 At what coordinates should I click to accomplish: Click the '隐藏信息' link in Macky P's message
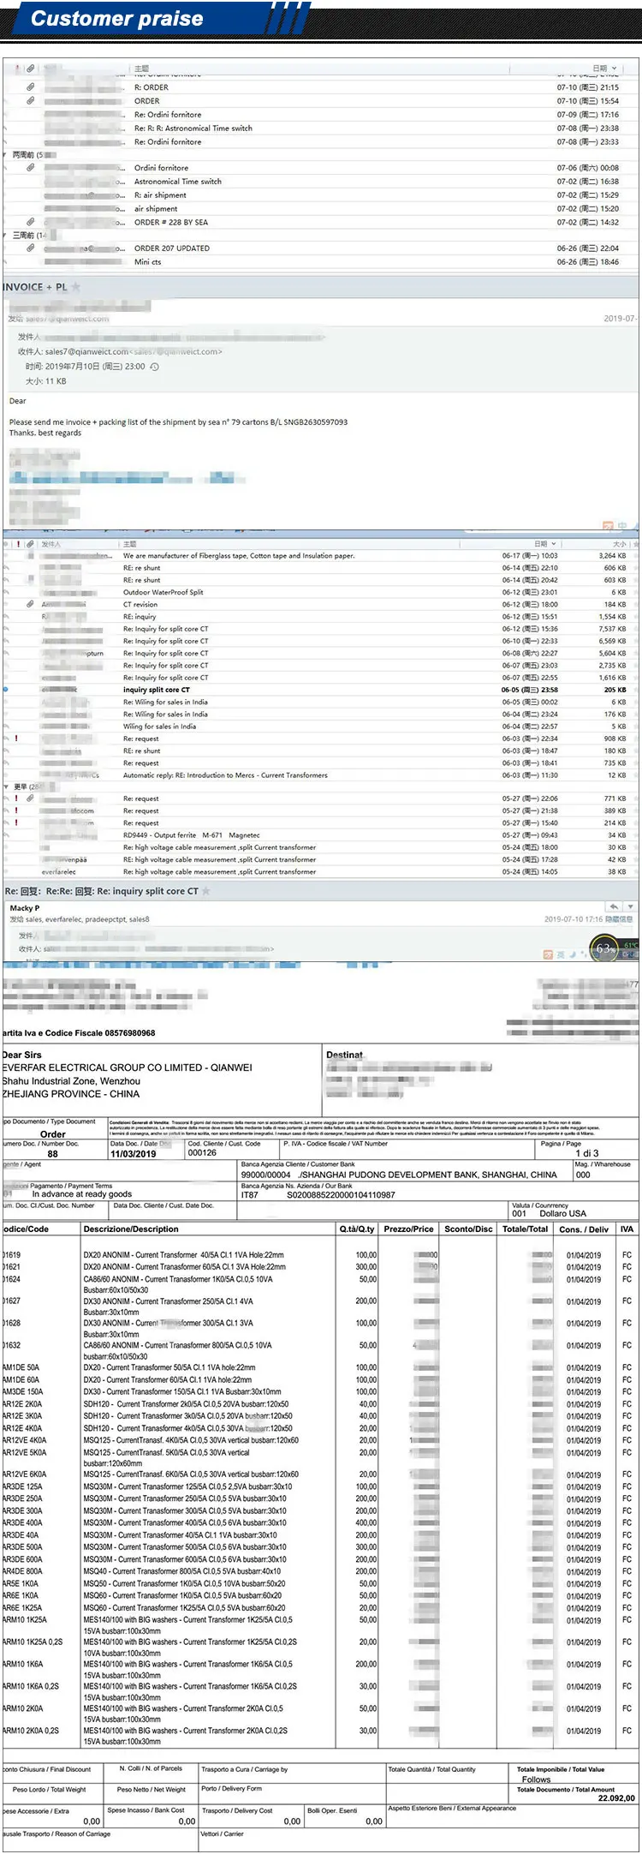pos(620,919)
